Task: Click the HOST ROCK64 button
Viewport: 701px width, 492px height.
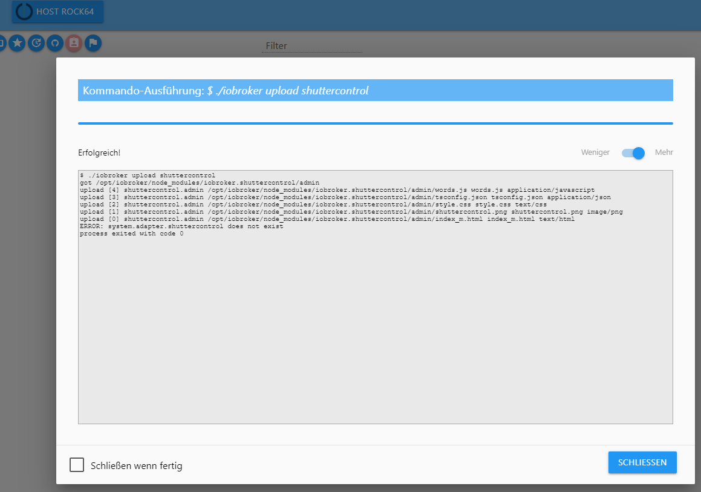Action: (x=57, y=11)
